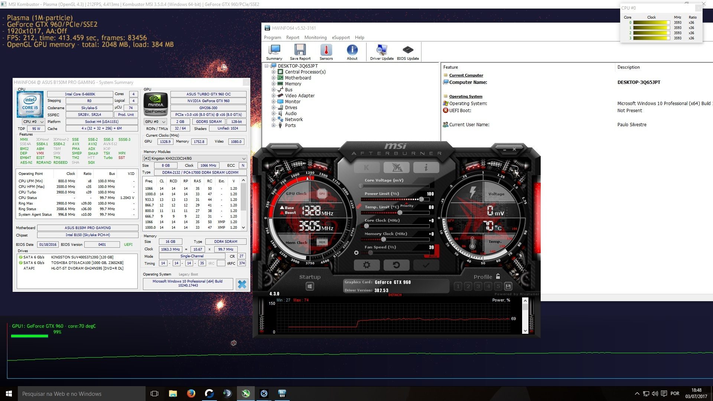Open the Monitoring menu
This screenshot has height=401, width=713.
[315, 38]
